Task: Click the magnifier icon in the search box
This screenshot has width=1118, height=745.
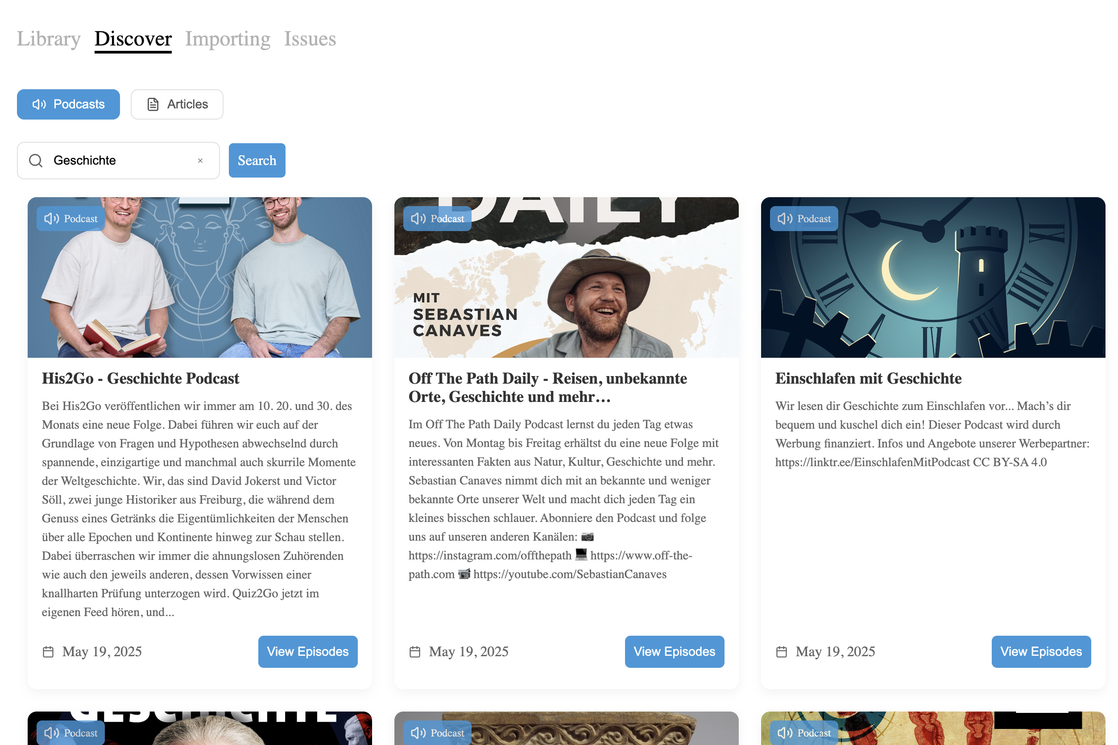Action: click(36, 161)
